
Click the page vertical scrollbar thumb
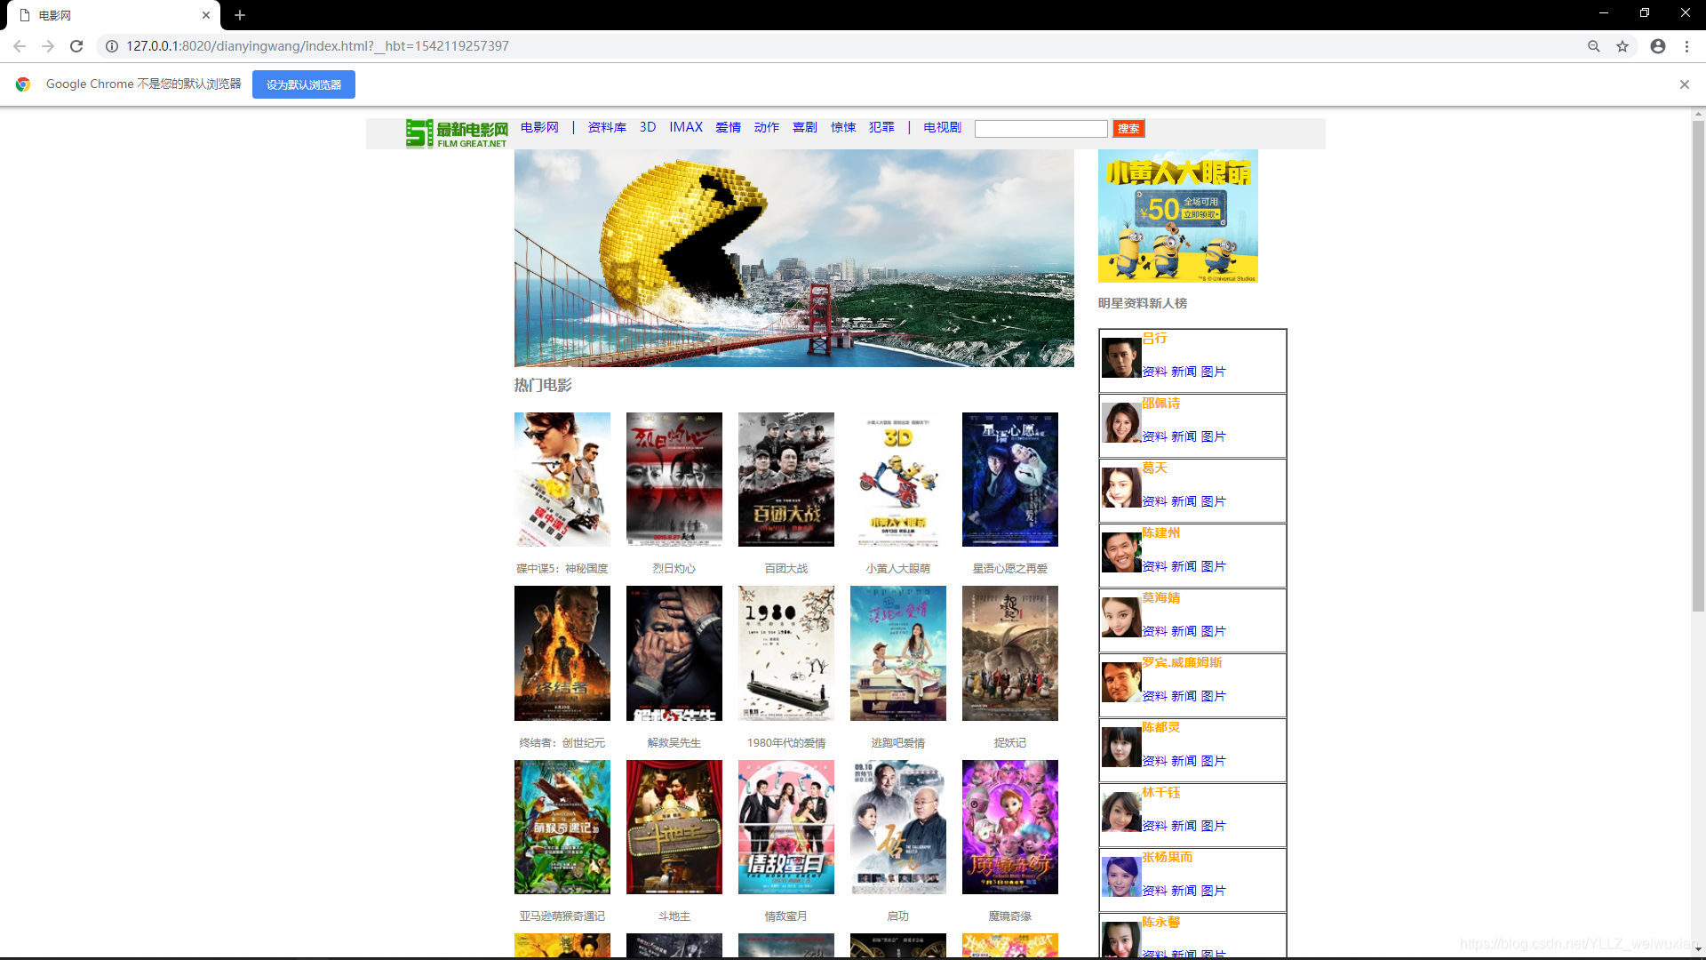(1698, 364)
